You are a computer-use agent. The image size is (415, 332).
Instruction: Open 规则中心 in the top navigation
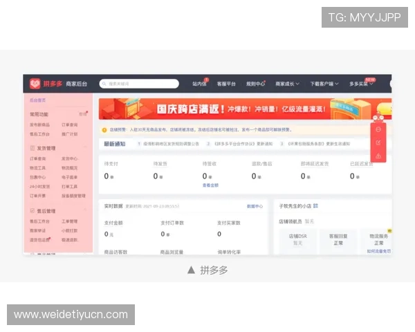[x=255, y=84]
